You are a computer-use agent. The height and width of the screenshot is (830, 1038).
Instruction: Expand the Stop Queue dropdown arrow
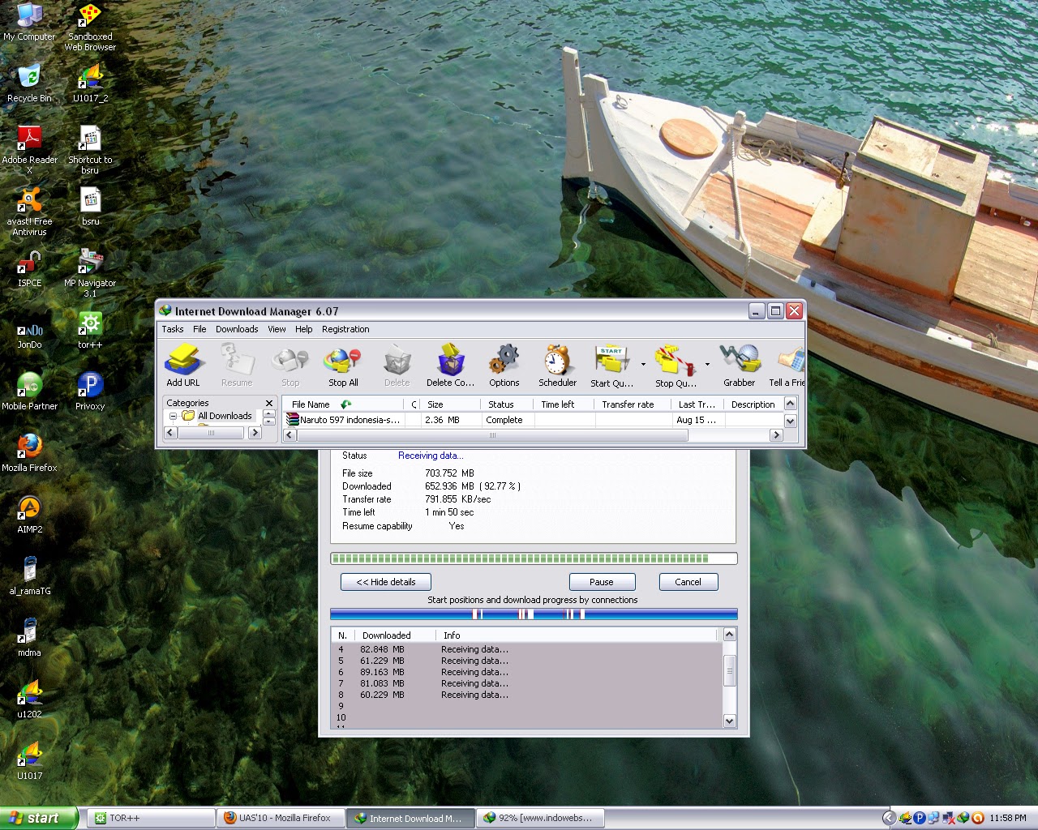[x=707, y=365]
